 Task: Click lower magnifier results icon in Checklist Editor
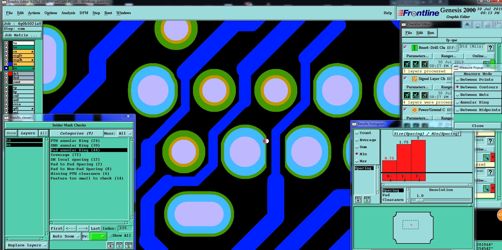point(486,188)
